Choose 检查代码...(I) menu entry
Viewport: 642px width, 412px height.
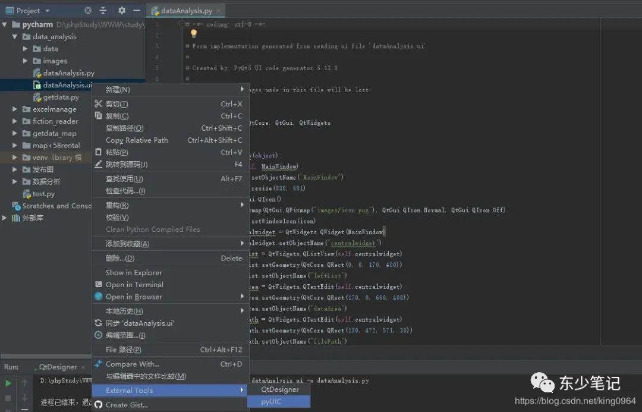171,191
